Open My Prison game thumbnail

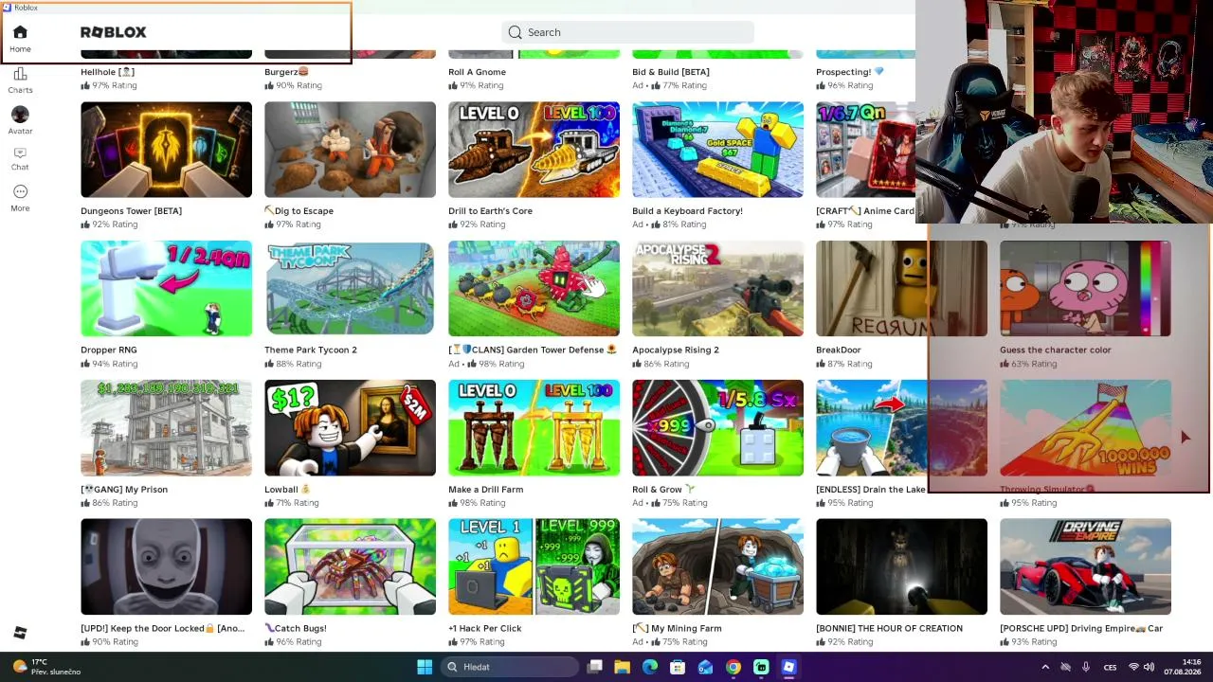tap(166, 428)
